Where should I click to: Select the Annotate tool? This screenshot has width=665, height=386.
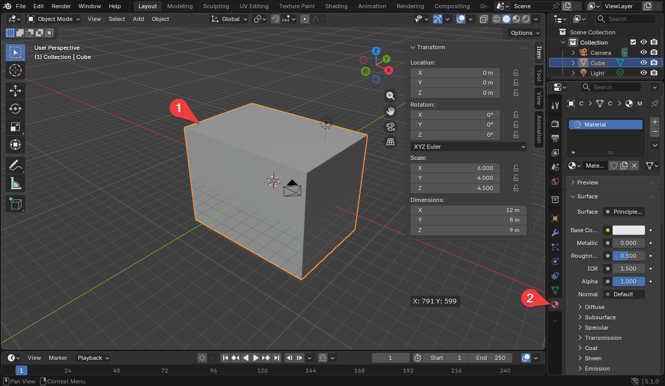click(x=15, y=165)
